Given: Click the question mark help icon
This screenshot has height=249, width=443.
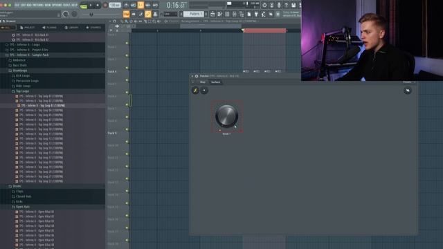Looking at the screenshot, I should pos(286,5).
